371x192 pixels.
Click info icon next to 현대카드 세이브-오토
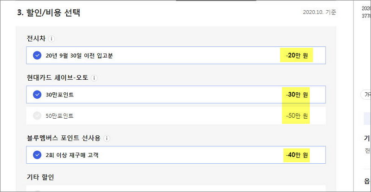(x=94, y=78)
